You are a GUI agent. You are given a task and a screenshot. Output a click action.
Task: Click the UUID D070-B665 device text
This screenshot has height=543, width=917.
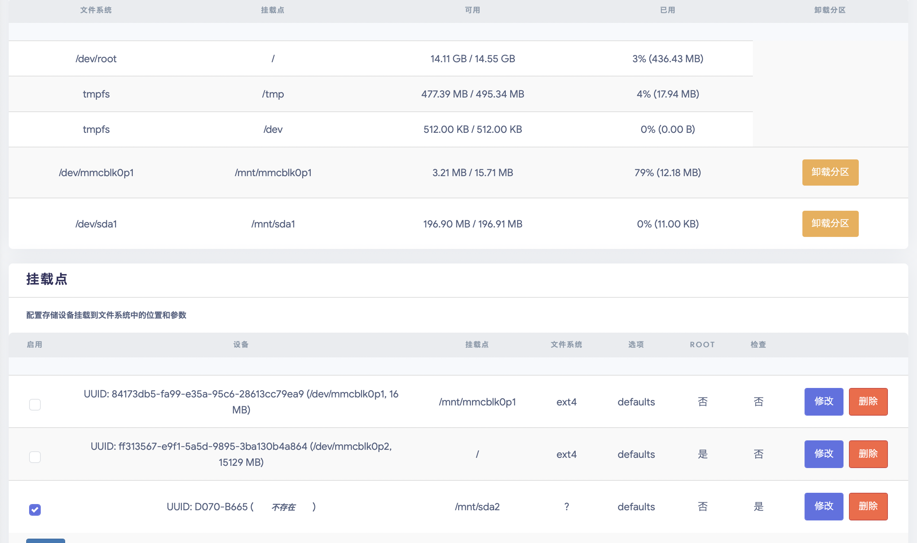pyautogui.click(x=207, y=506)
